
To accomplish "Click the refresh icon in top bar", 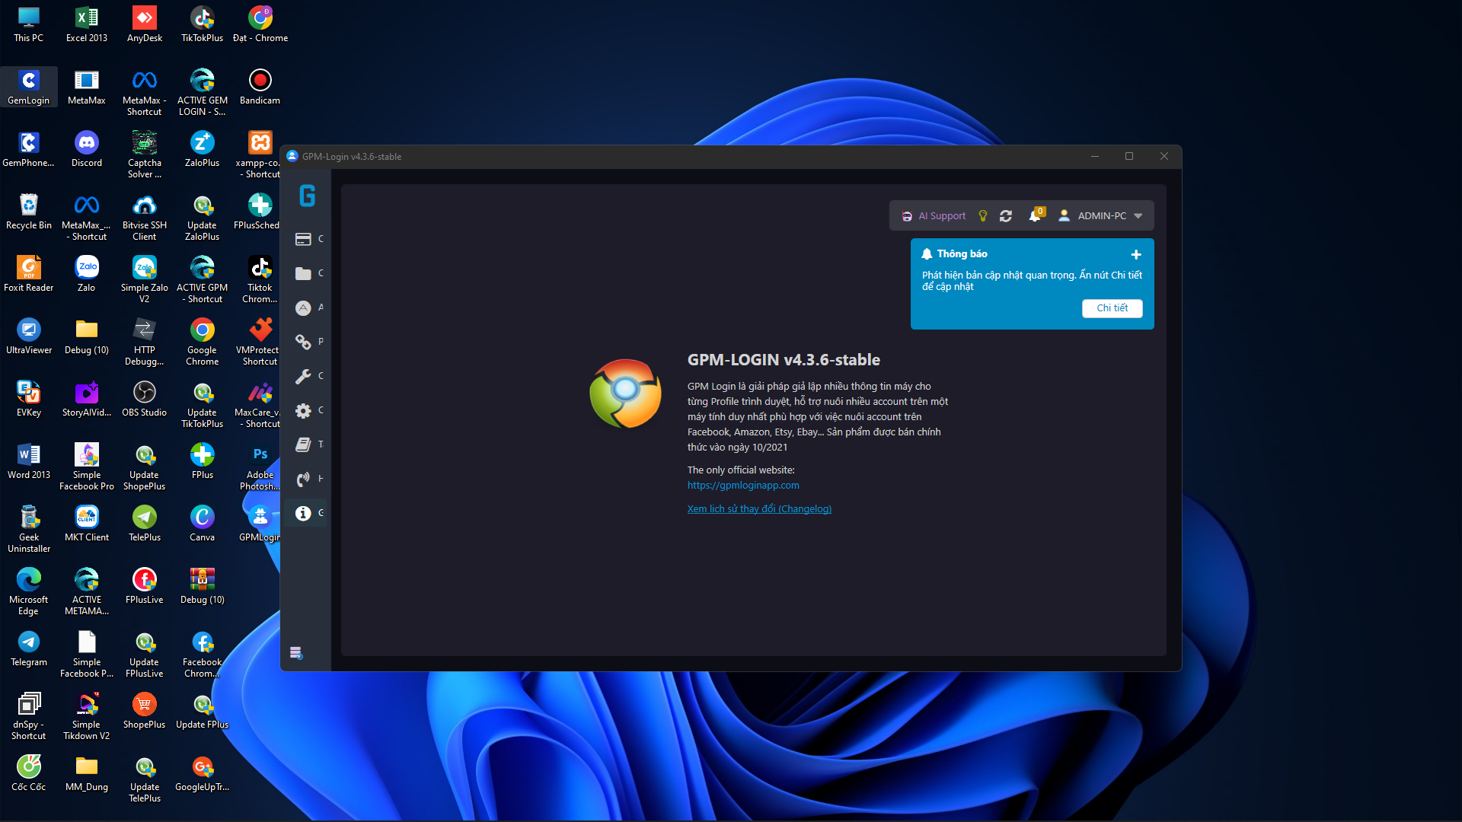I will tap(1006, 216).
